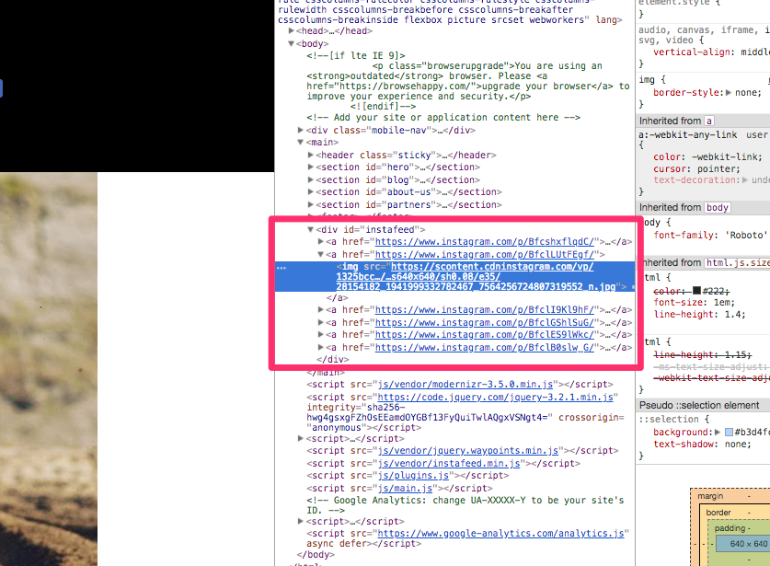
Task: Open the js/plugins.js script link
Action: (413, 476)
